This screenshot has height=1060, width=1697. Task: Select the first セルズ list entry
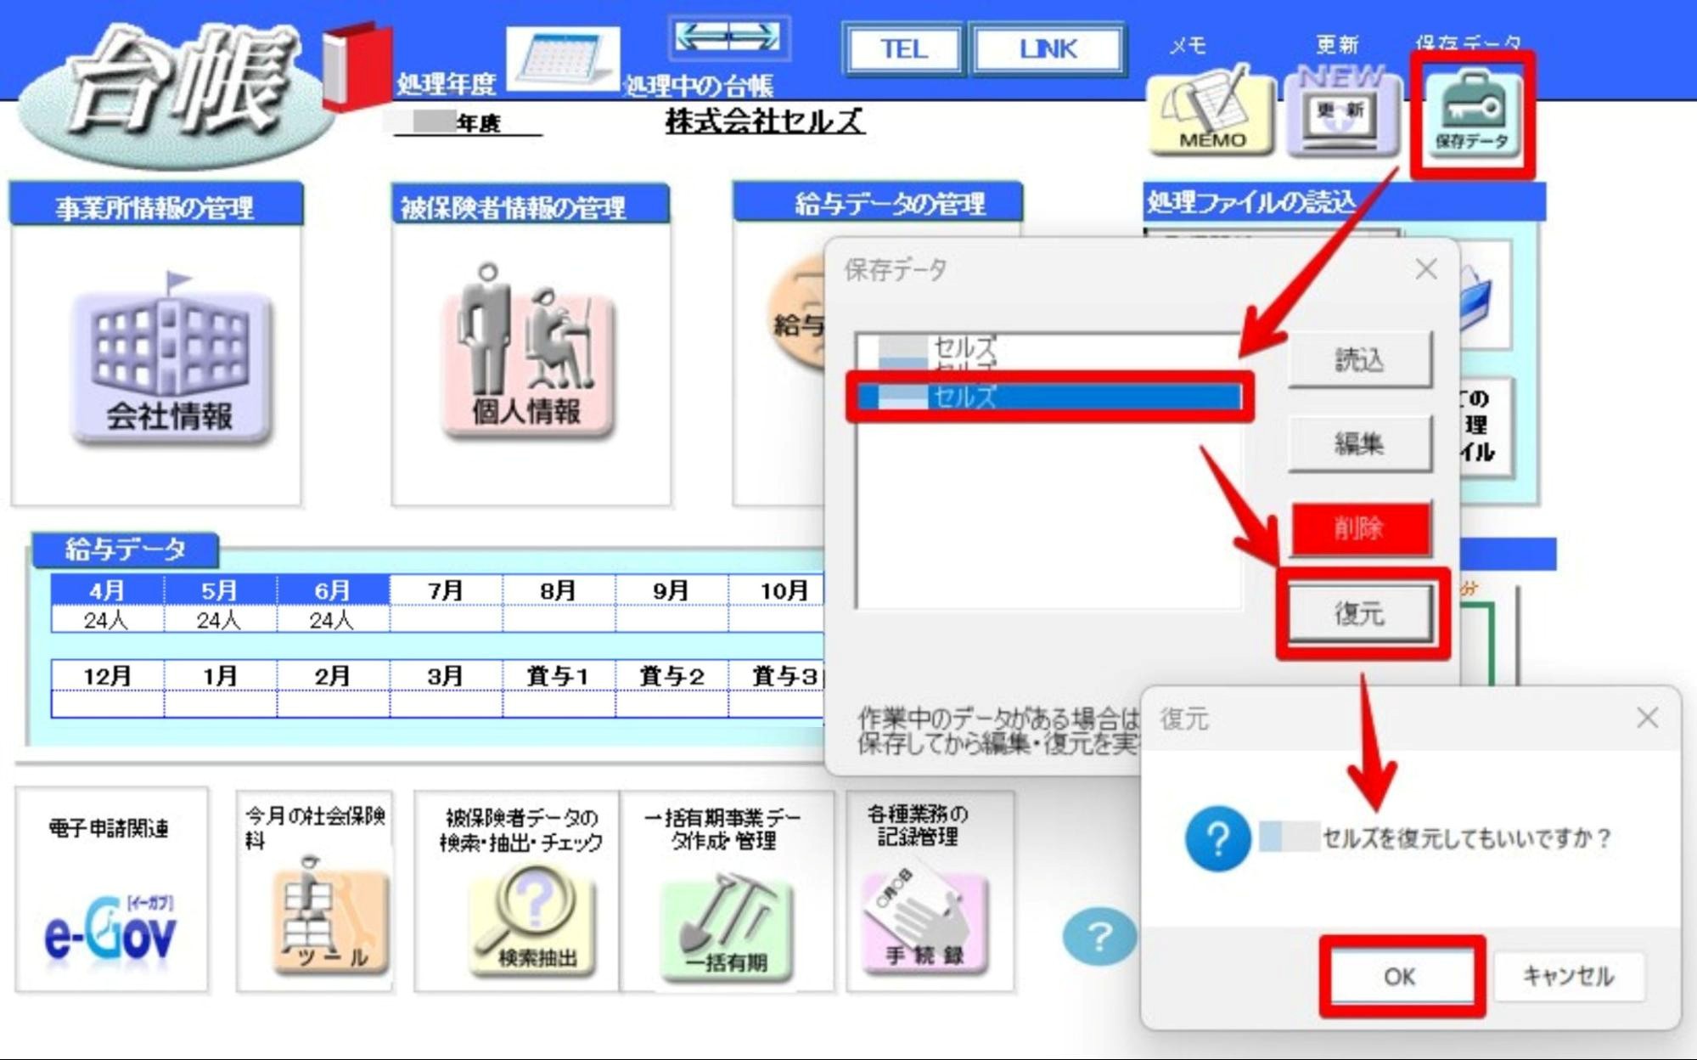tap(1049, 347)
